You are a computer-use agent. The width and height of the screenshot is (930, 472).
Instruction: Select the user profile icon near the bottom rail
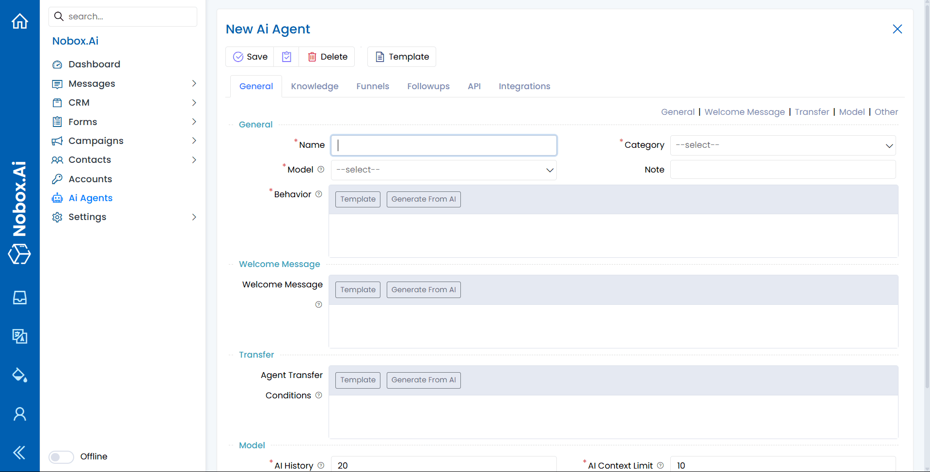[x=19, y=413]
